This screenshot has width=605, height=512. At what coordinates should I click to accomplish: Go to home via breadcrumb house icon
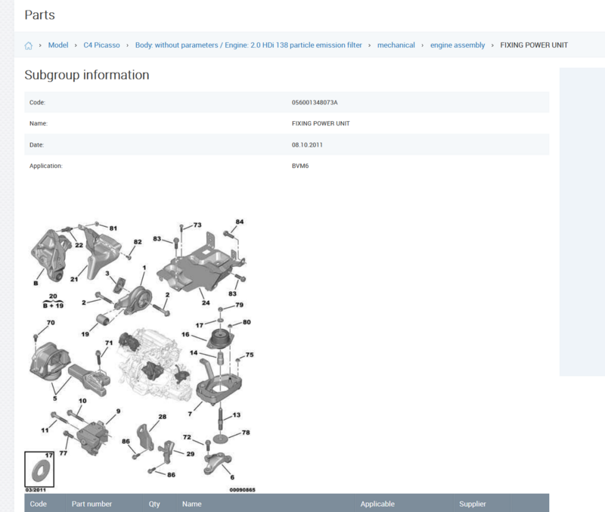click(x=29, y=45)
